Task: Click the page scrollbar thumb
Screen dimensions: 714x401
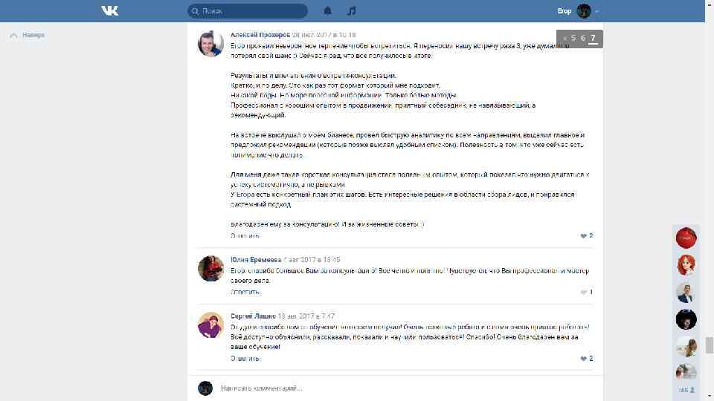Action: (x=709, y=345)
